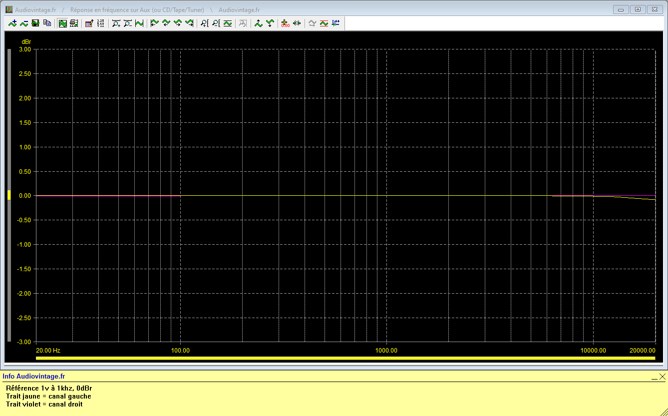Click the vertical zoom in magnifier icon
Screen dimensions: 668x416
[x=205, y=23]
